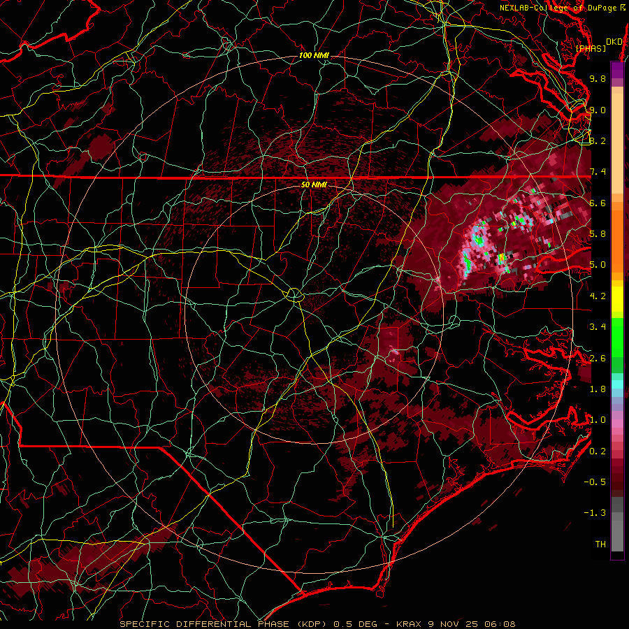Click the 7.4 scale value
Screen dimensions: 629x629
(598, 172)
